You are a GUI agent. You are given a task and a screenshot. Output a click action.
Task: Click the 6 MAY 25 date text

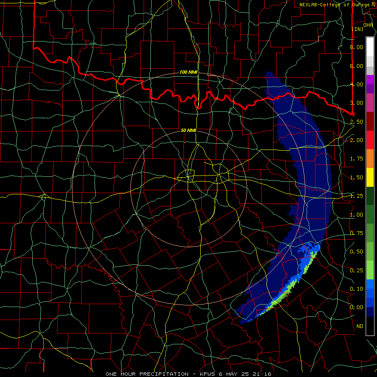click(x=235, y=374)
